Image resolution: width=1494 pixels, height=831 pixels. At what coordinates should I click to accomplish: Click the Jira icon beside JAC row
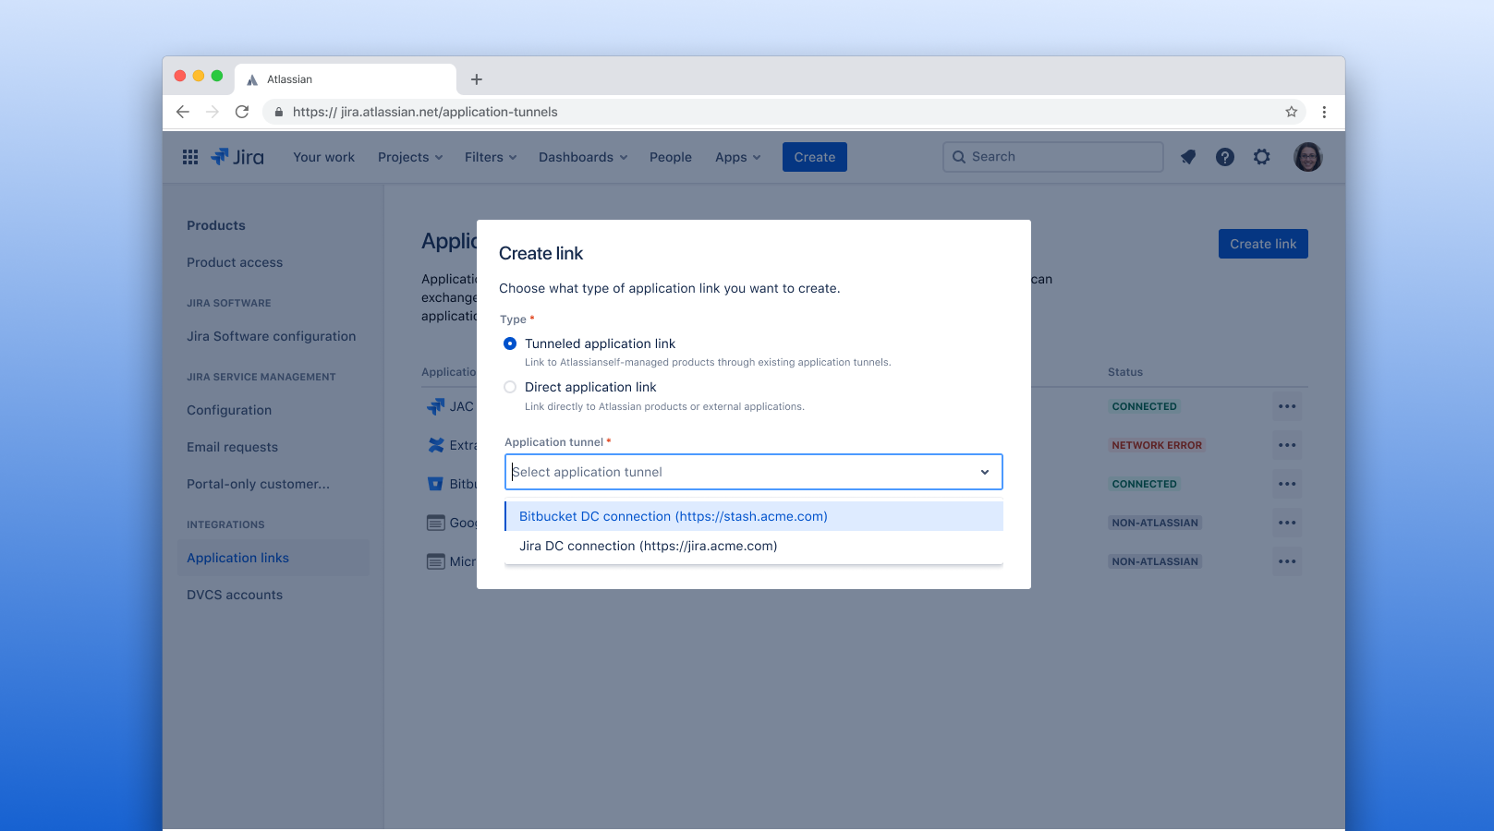435,406
